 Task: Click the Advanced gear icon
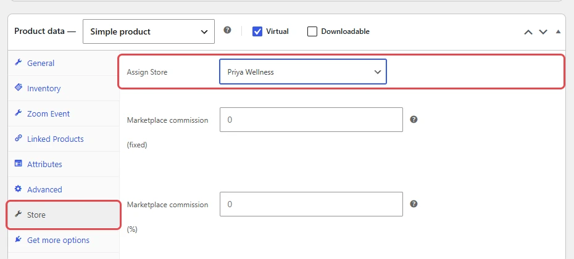(18, 189)
